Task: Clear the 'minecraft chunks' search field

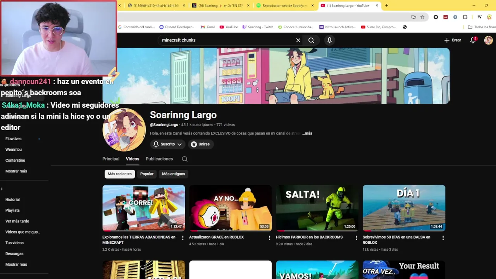Action: click(298, 40)
